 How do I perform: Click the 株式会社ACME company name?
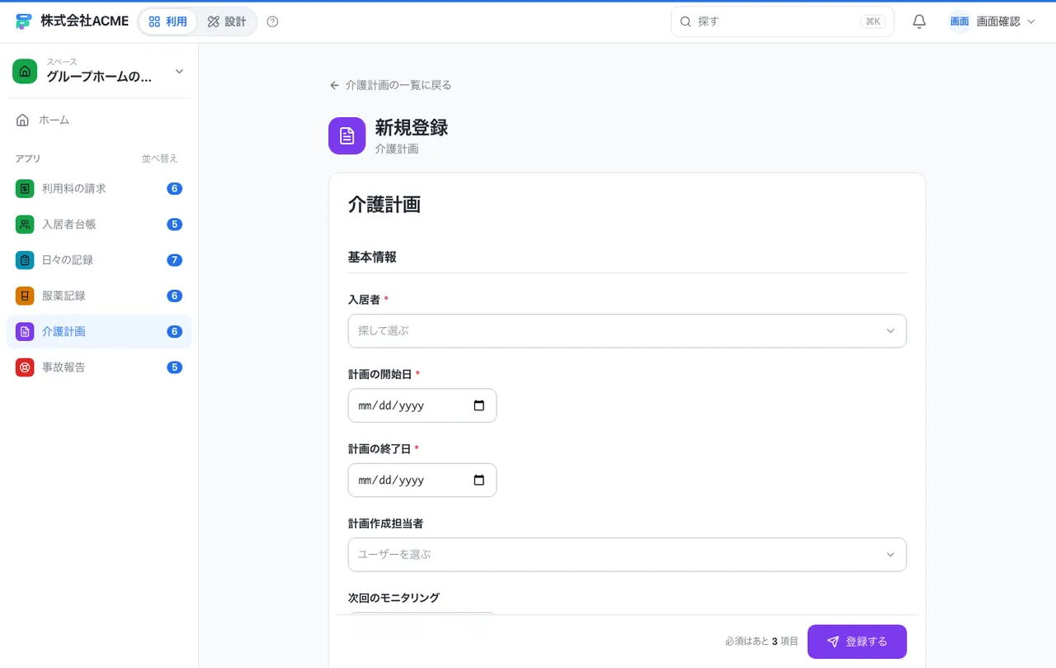click(84, 21)
